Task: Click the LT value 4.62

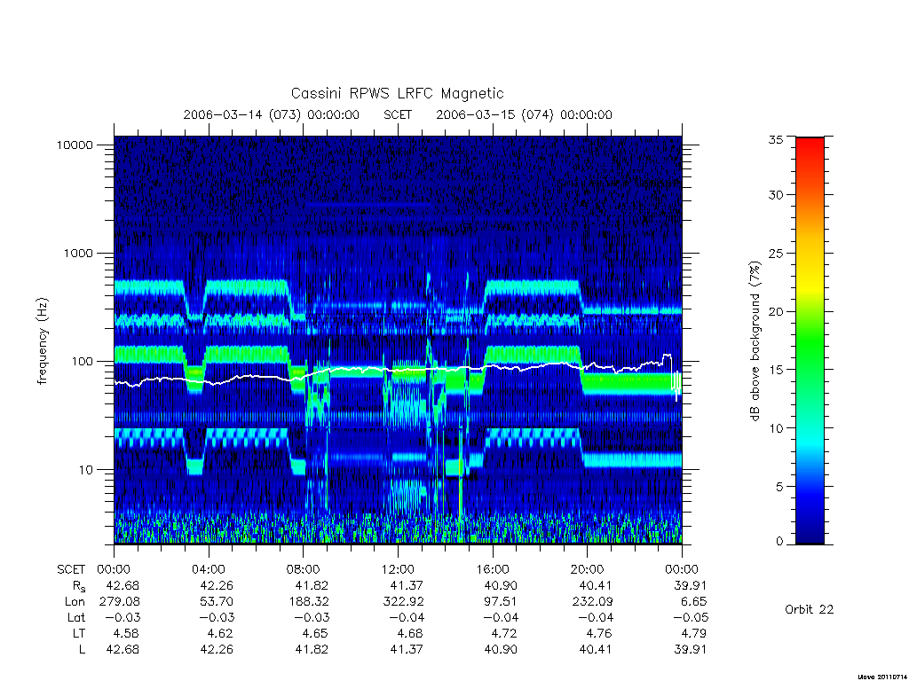Action: pyautogui.click(x=221, y=633)
